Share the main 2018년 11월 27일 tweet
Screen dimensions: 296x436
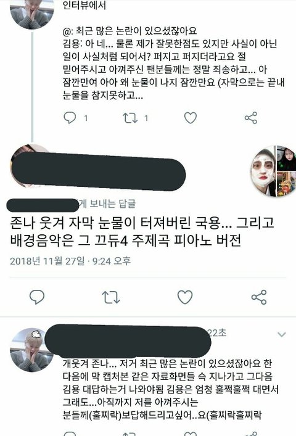(259, 297)
